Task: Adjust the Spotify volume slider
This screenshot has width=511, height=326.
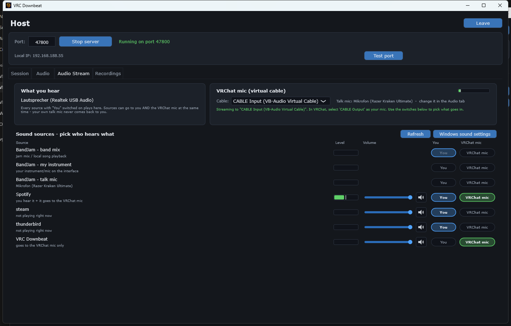Action: [388, 197]
